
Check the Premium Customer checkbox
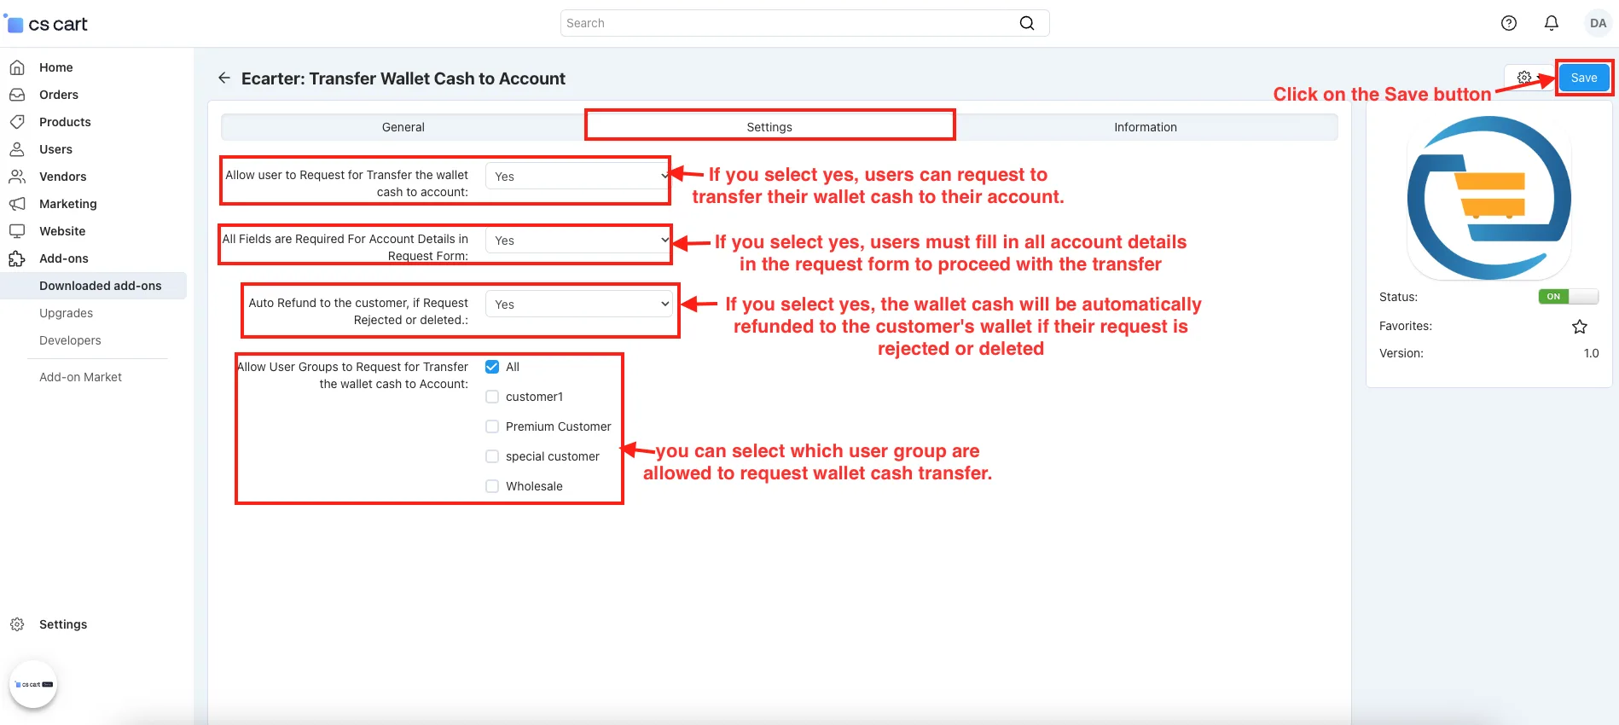(x=492, y=426)
